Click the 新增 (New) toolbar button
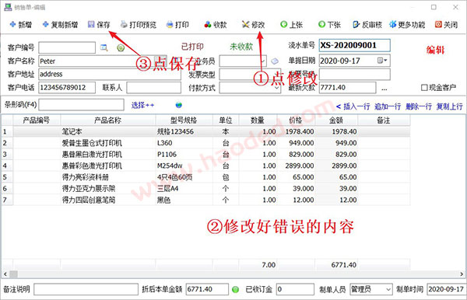467x300 pixels. (x=21, y=25)
